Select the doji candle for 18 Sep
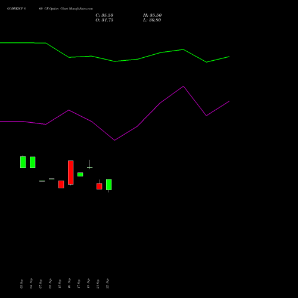This screenshot has height=298, width=298. [90, 167]
